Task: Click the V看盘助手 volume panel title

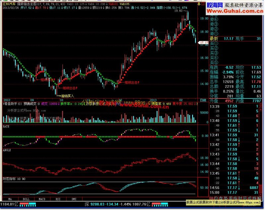Action: tap(12, 104)
